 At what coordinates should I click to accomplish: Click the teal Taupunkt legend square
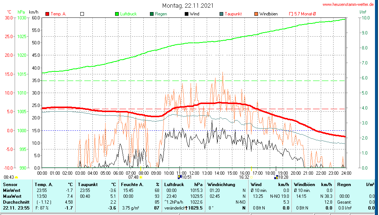(221, 14)
